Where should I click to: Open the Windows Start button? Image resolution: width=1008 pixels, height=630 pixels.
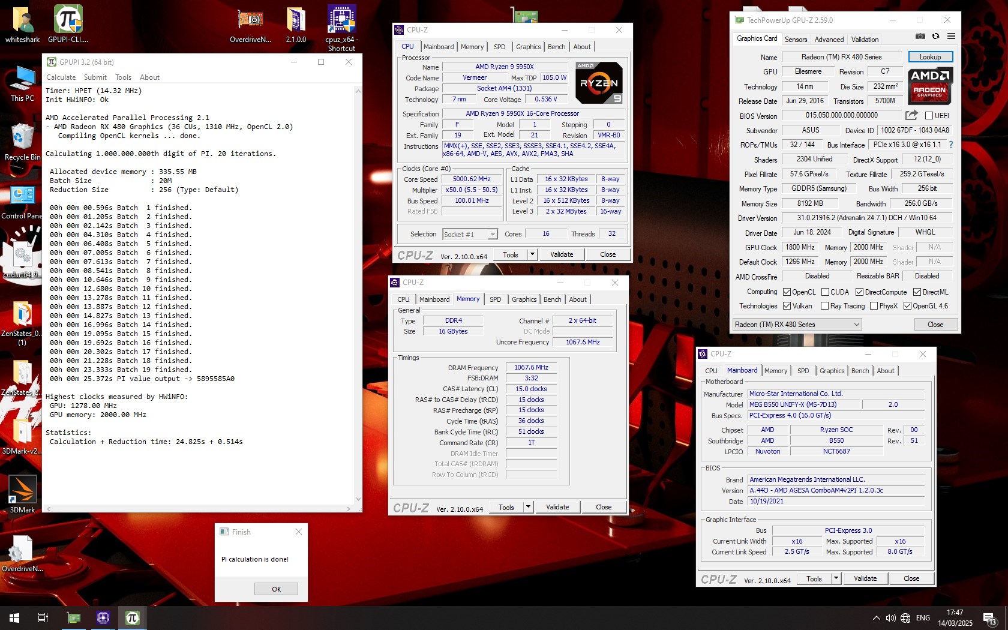click(x=14, y=618)
